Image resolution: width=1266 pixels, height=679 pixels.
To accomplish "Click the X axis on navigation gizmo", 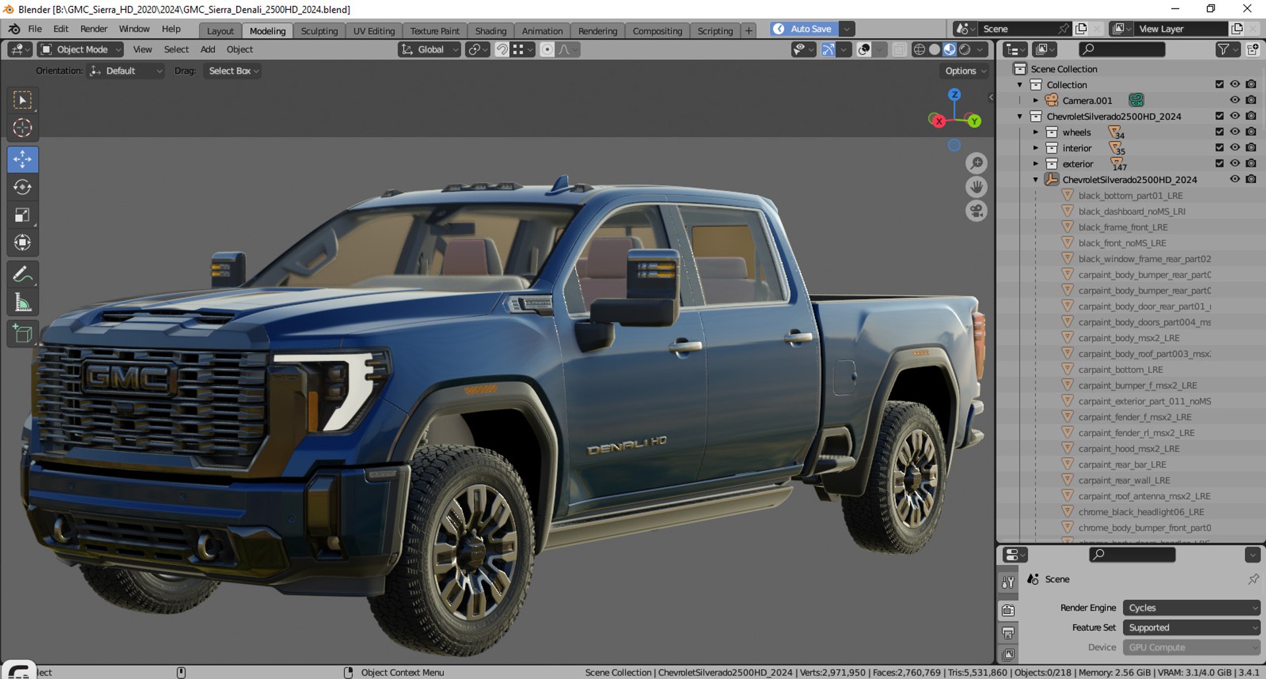I will click(x=938, y=121).
